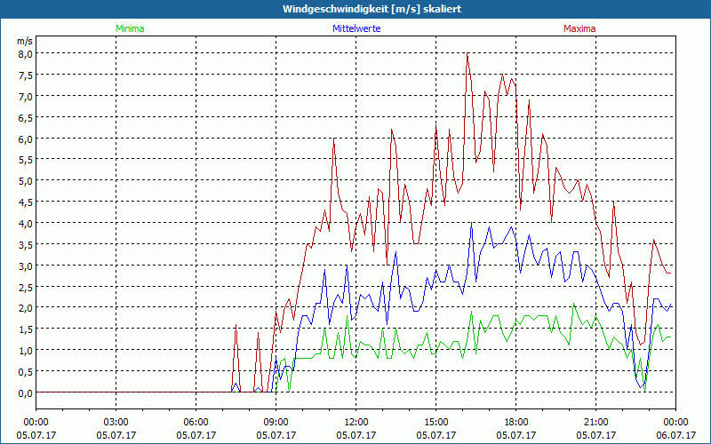
Task: Click the '5,5' y-axis value
Action: coord(26,160)
